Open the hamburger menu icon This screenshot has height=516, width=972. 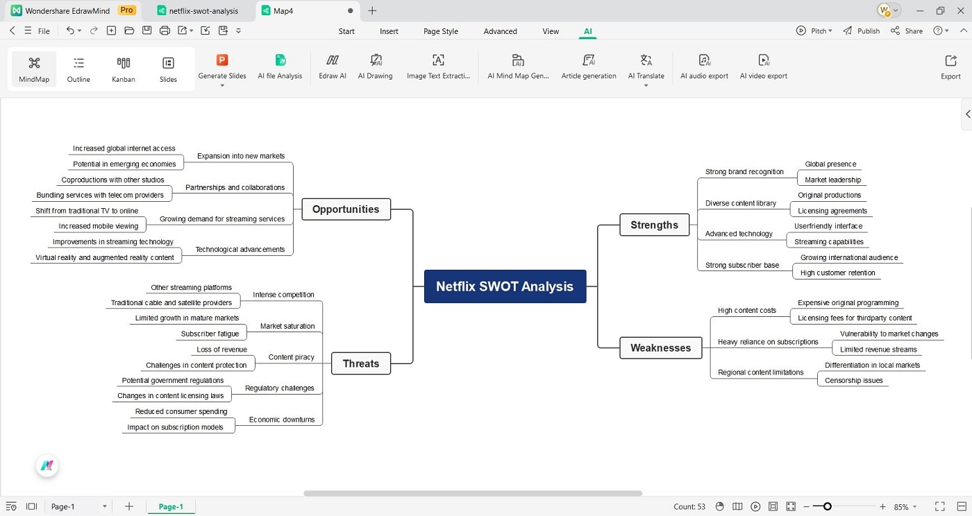28,31
